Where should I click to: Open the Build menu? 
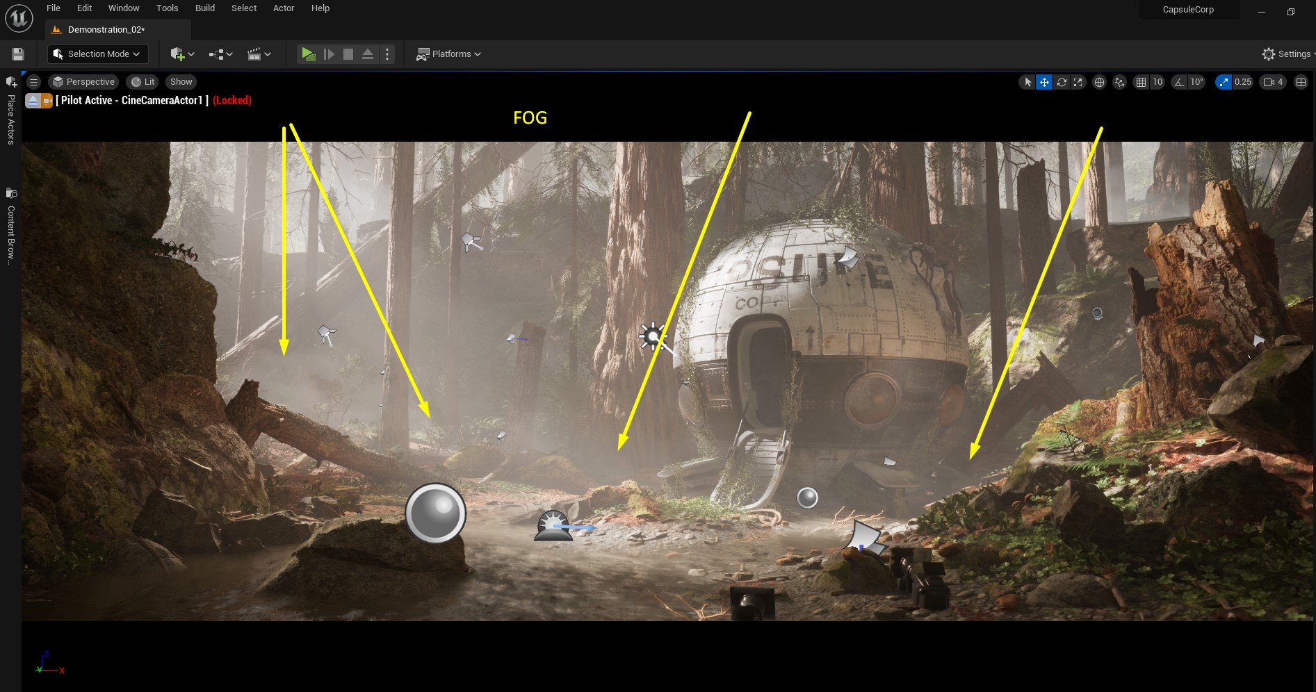click(x=204, y=8)
